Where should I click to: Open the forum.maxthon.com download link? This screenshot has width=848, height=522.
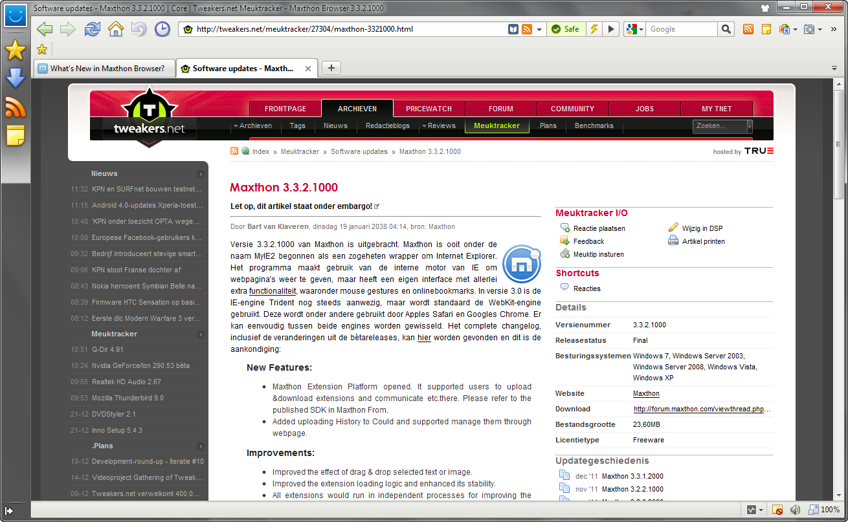point(702,409)
